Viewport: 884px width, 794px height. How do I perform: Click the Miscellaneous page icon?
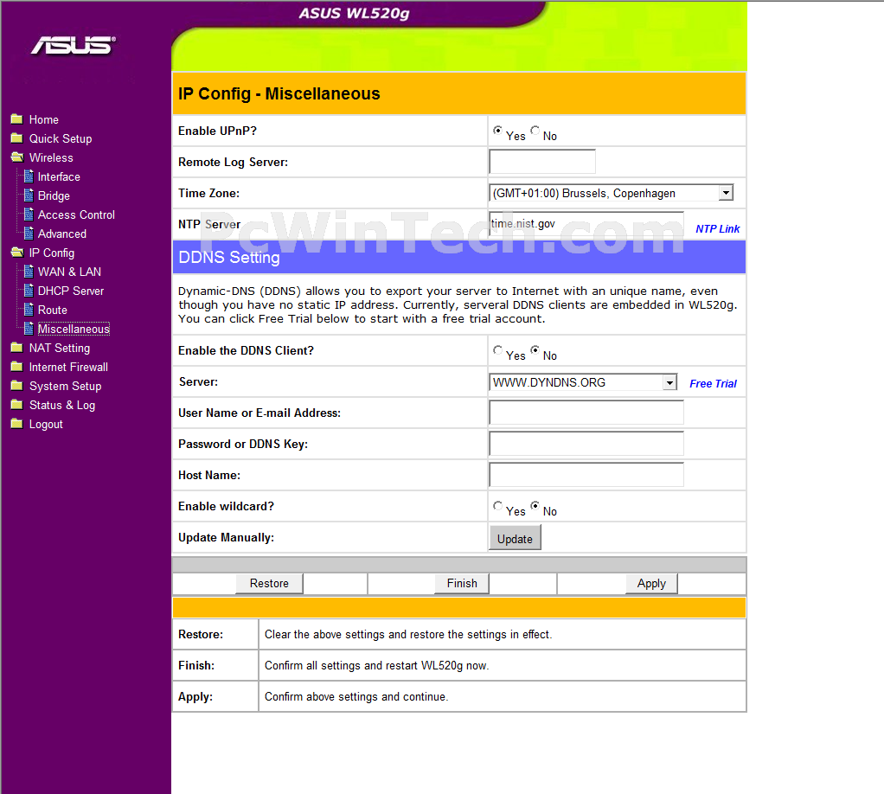29,329
